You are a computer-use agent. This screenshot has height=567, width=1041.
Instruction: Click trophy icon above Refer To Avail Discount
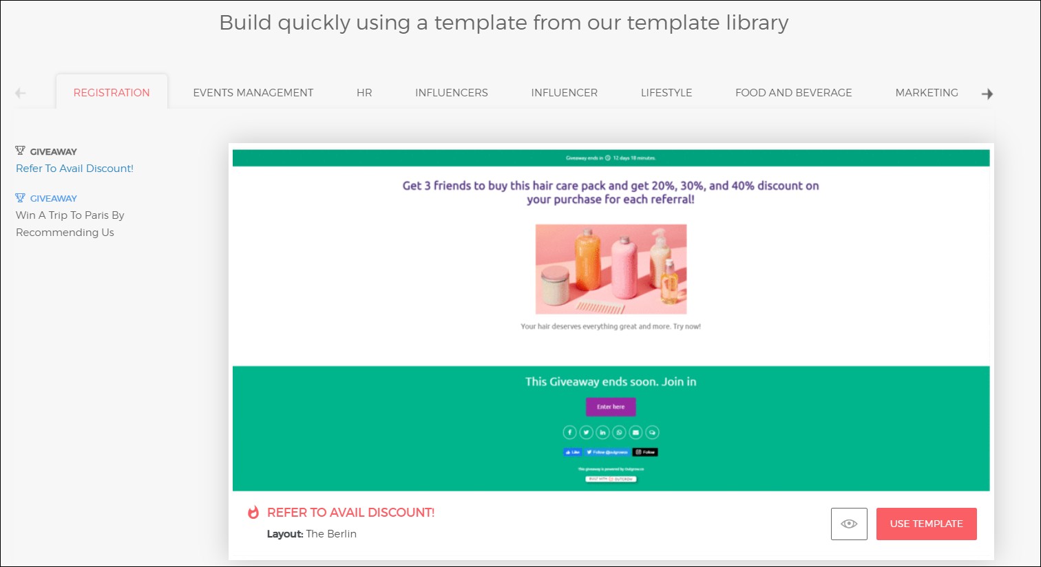coord(20,151)
